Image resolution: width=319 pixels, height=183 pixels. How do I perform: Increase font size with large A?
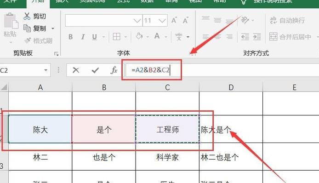coord(174,20)
